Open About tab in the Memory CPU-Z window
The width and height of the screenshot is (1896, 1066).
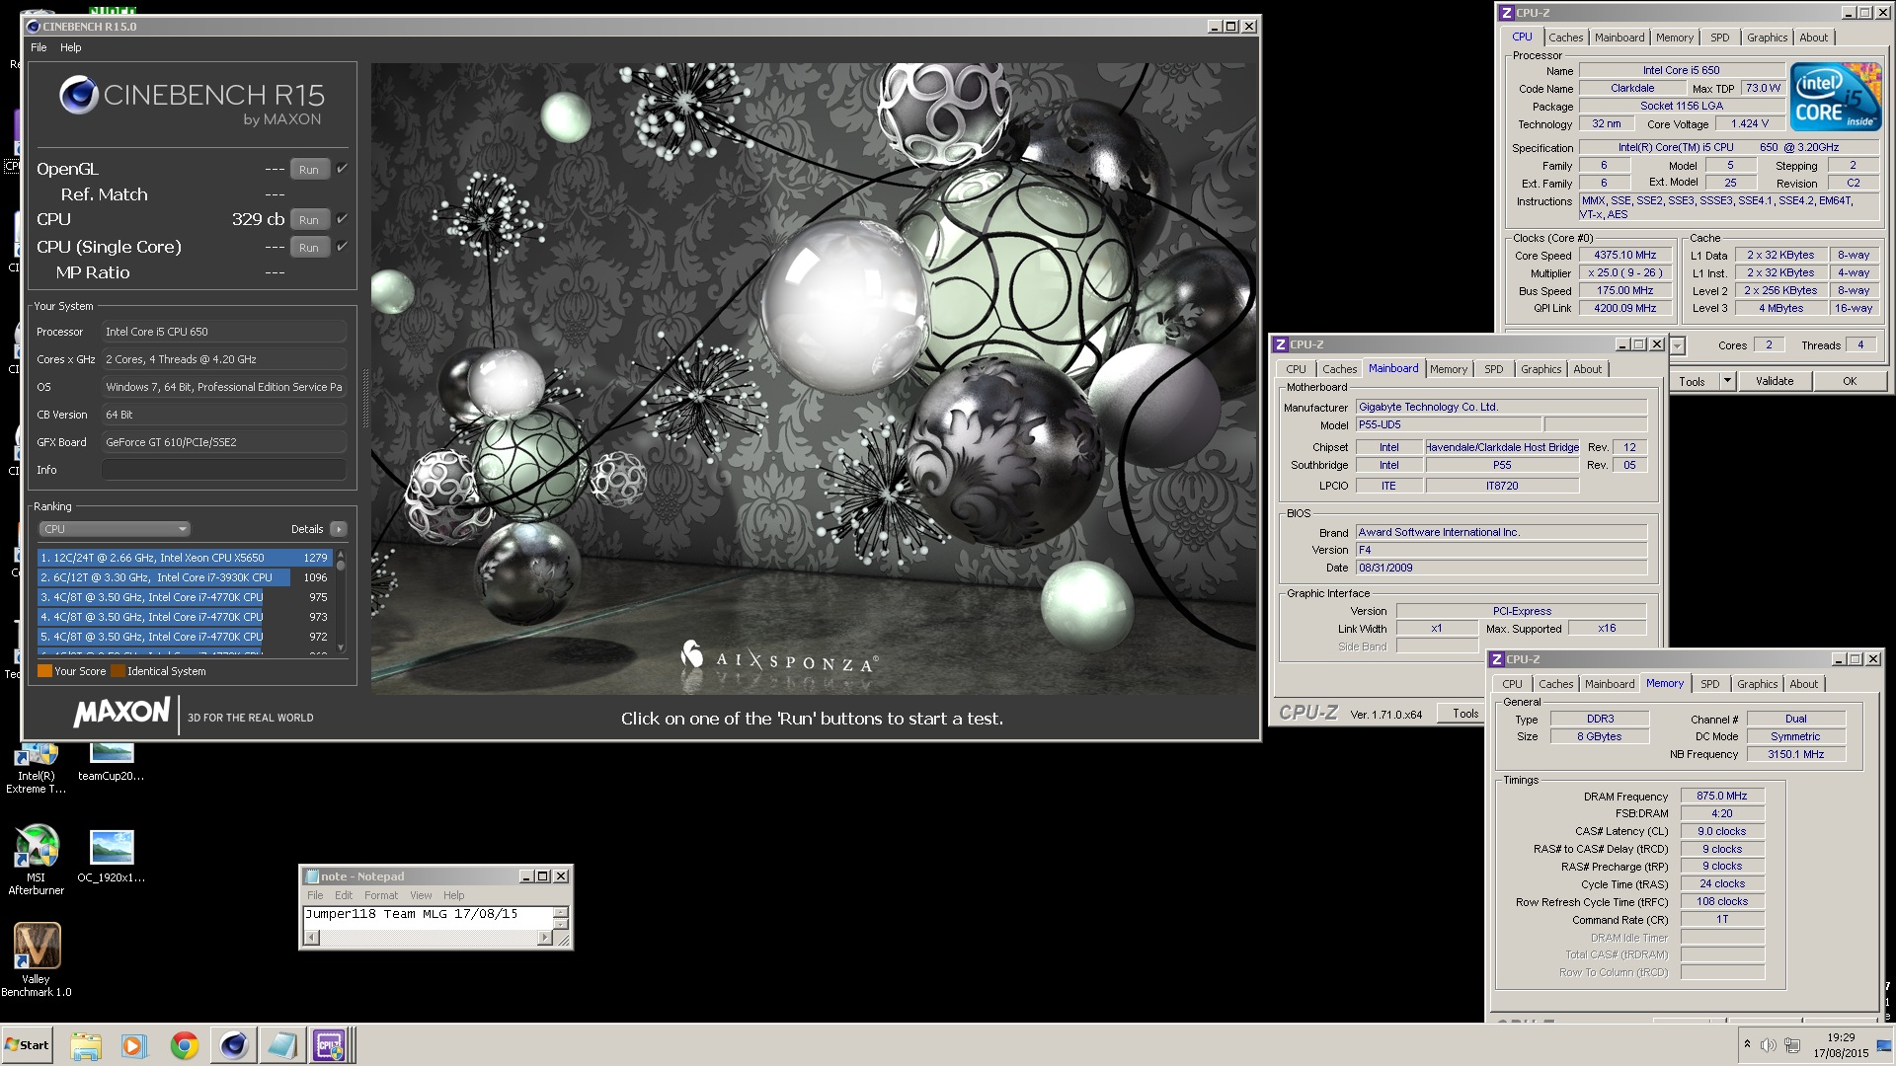click(x=1803, y=684)
